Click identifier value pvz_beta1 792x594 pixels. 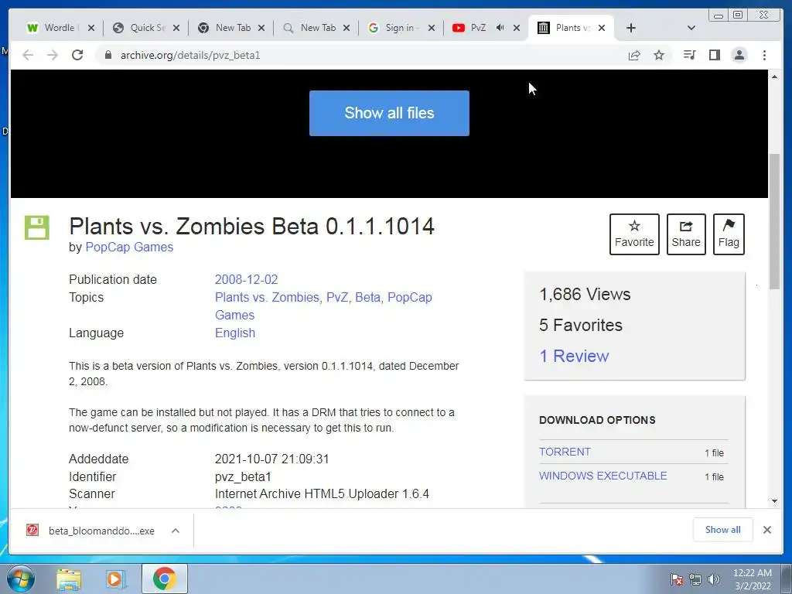(x=243, y=476)
